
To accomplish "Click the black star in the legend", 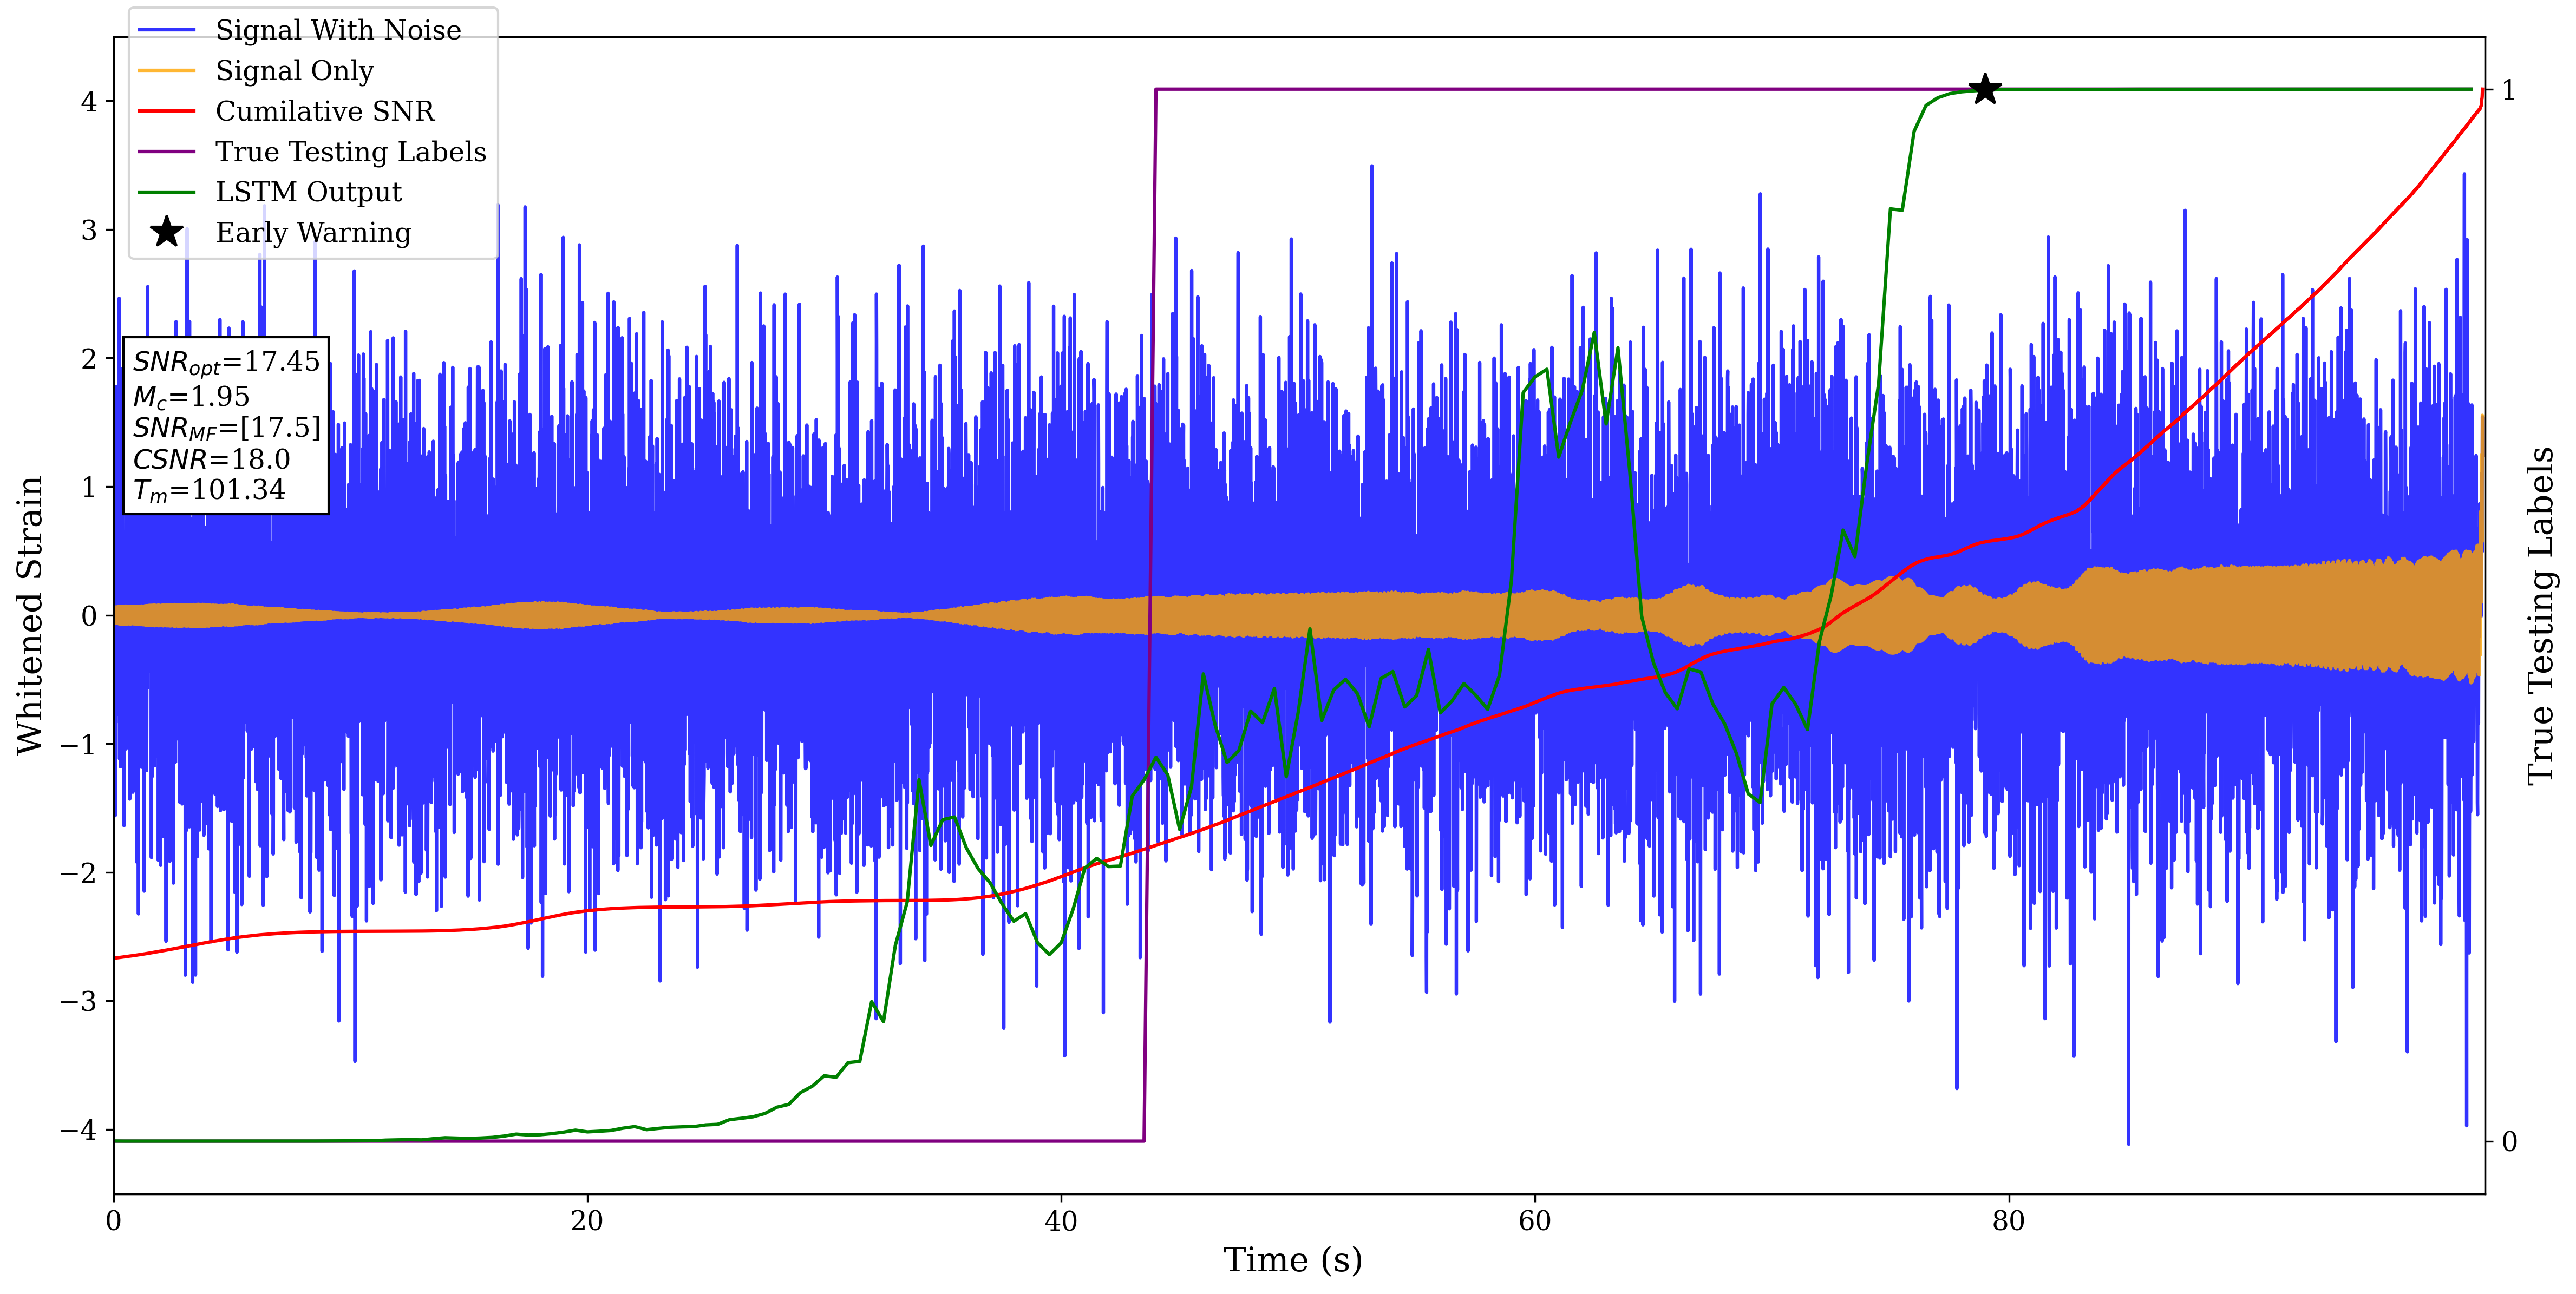I will click(166, 232).
